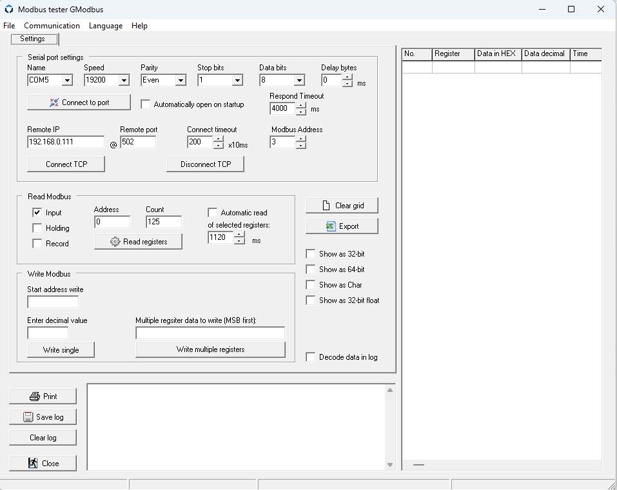
Task: Click the blank page icon on Clear grid
Action: pos(326,206)
